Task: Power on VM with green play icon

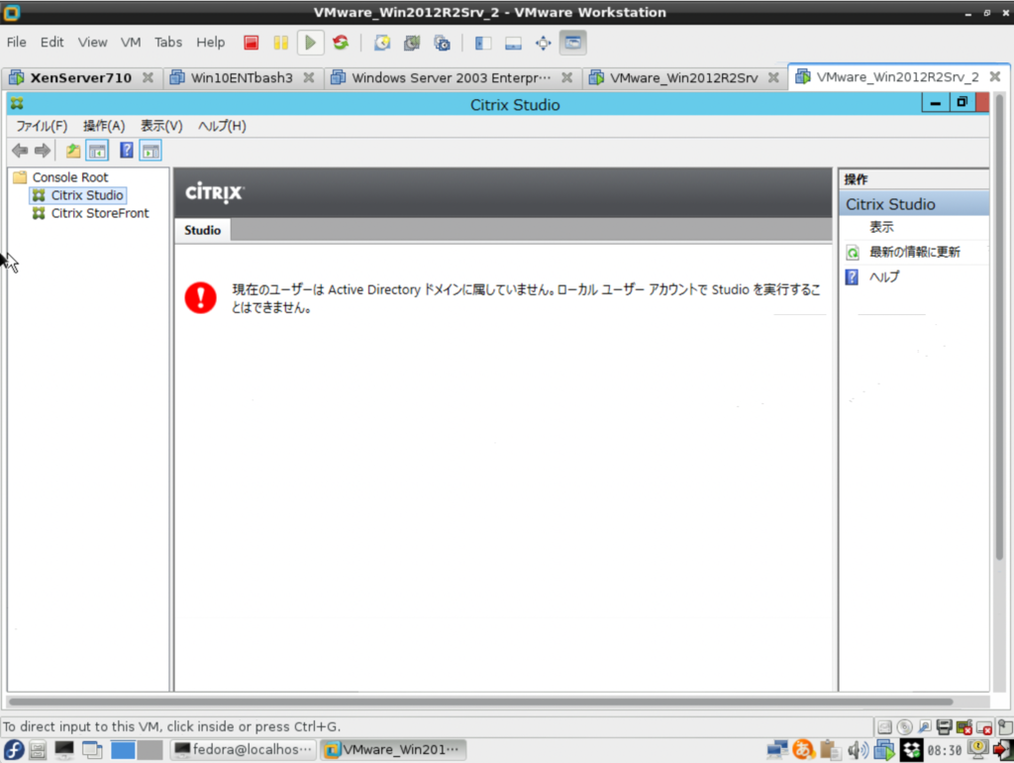Action: coord(310,43)
